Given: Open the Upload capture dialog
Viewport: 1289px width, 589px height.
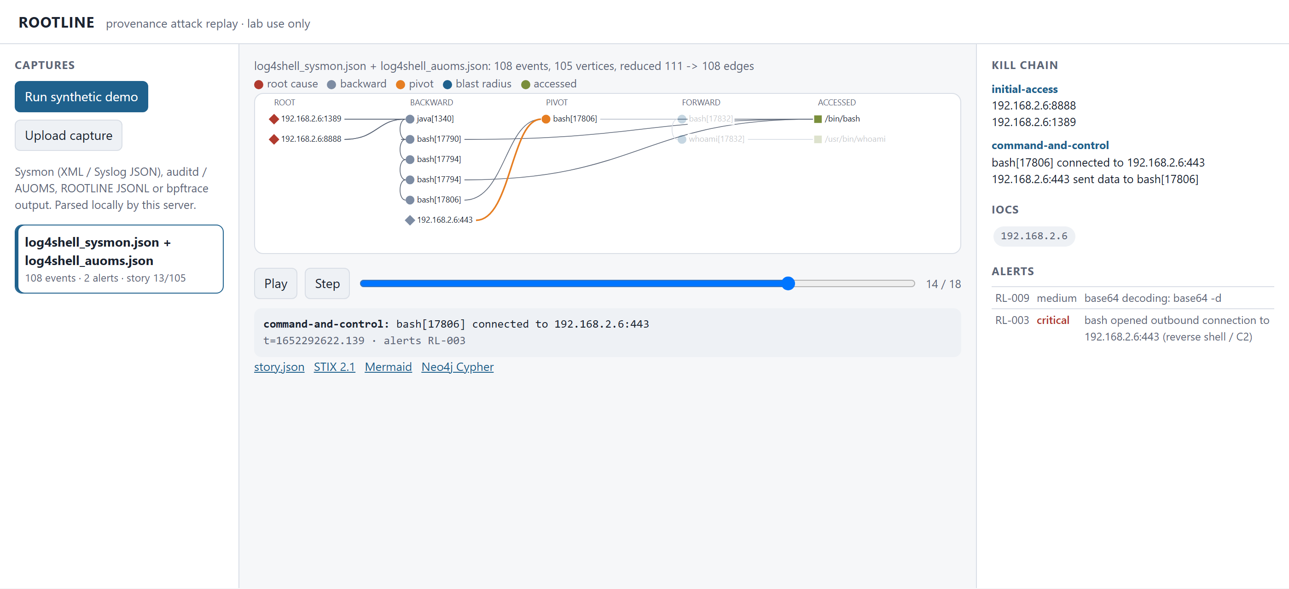Looking at the screenshot, I should point(69,135).
